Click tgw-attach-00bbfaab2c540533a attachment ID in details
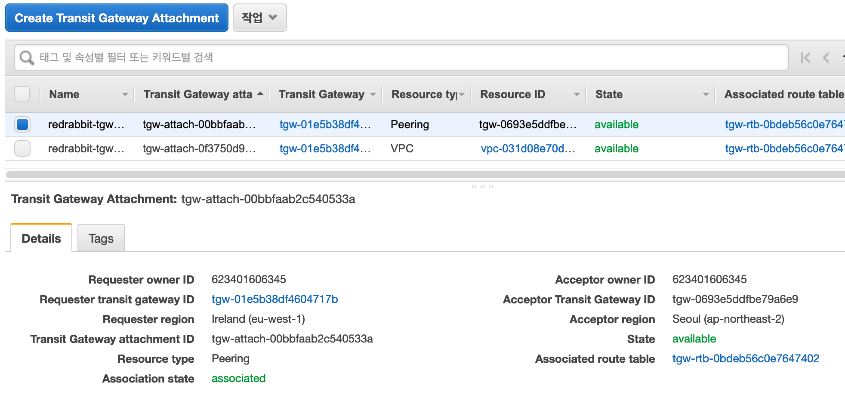The image size is (845, 395). tap(292, 339)
